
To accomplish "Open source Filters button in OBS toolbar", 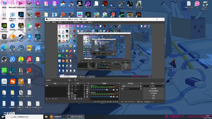I will pyautogui.click(x=77, y=80).
